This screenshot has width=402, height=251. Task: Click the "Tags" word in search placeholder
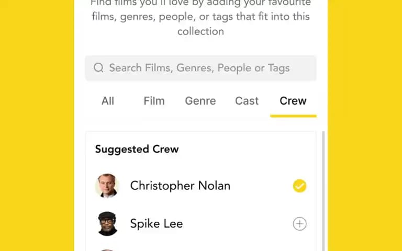tap(278, 68)
